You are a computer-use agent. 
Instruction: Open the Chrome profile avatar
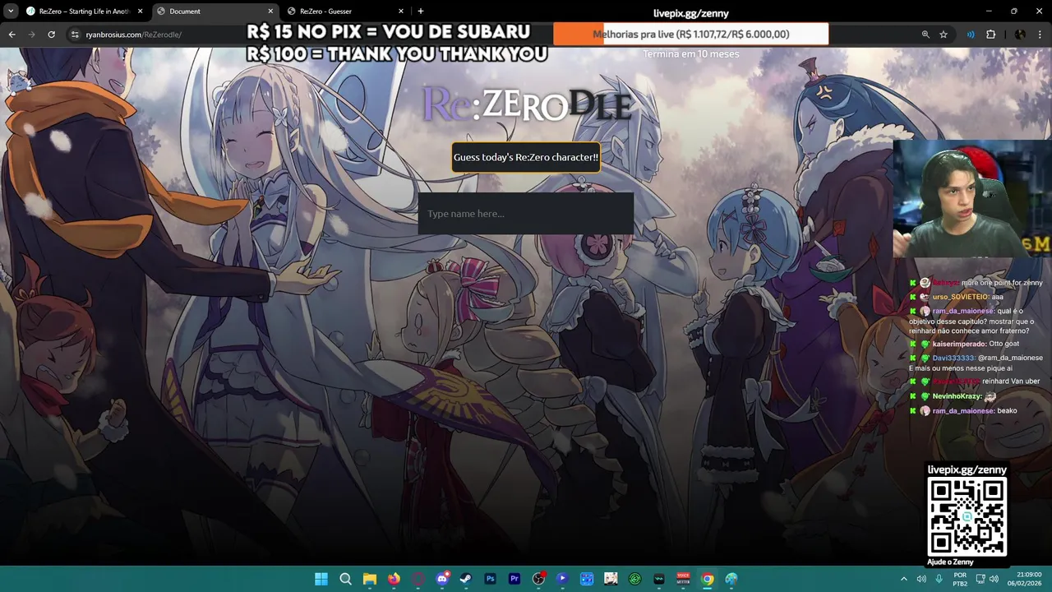click(x=1020, y=35)
